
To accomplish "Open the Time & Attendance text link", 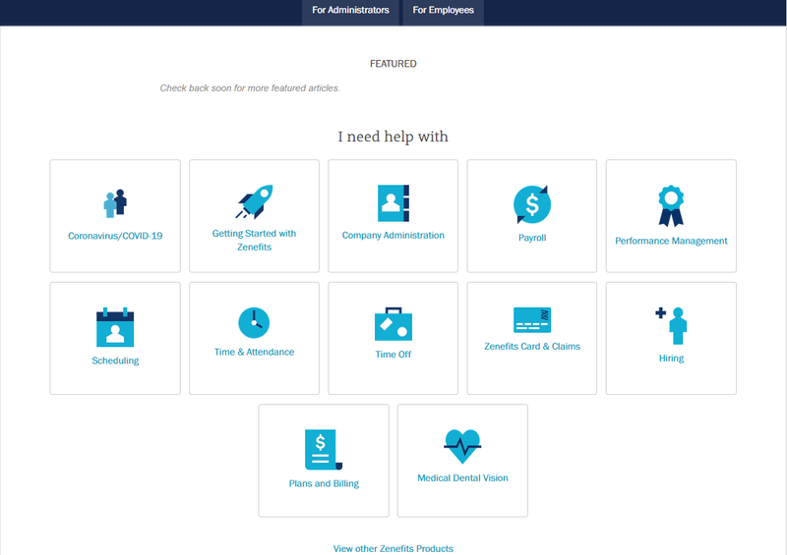I will (x=254, y=352).
